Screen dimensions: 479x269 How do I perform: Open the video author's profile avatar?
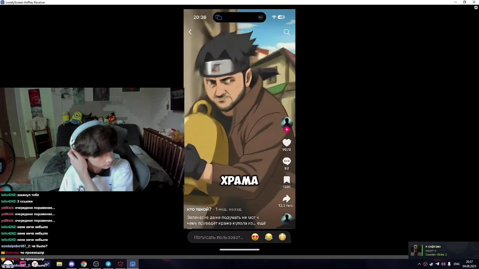(287, 123)
